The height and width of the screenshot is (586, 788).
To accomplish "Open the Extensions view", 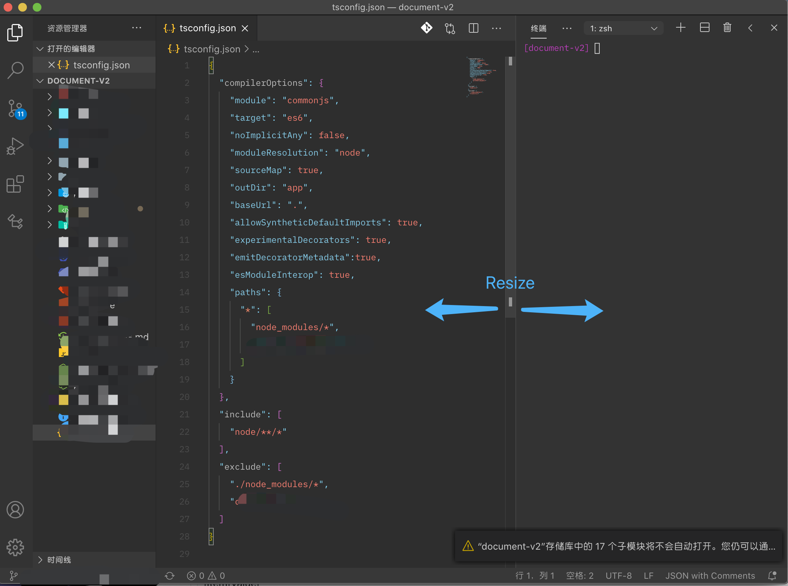I will [15, 184].
